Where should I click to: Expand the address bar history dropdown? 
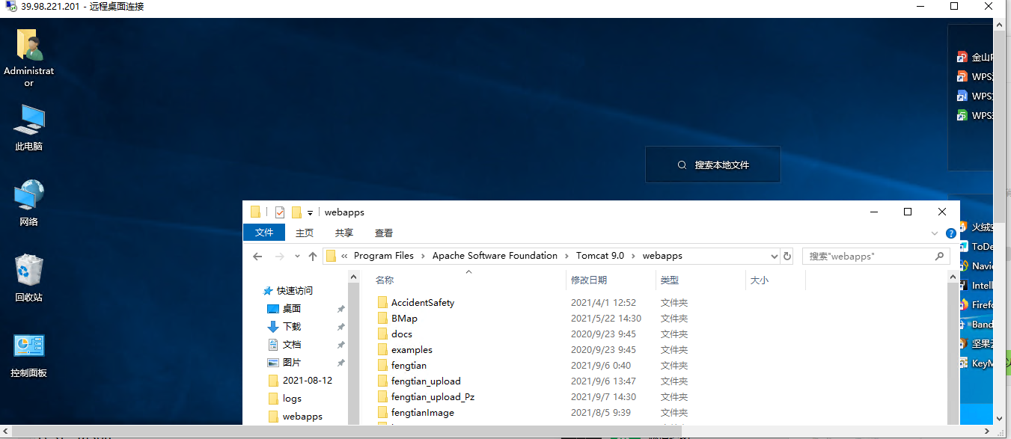tap(773, 257)
